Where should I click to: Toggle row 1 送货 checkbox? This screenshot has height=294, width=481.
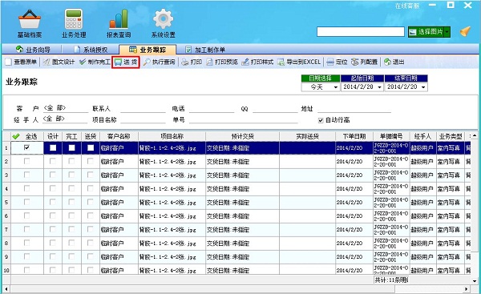coord(91,147)
